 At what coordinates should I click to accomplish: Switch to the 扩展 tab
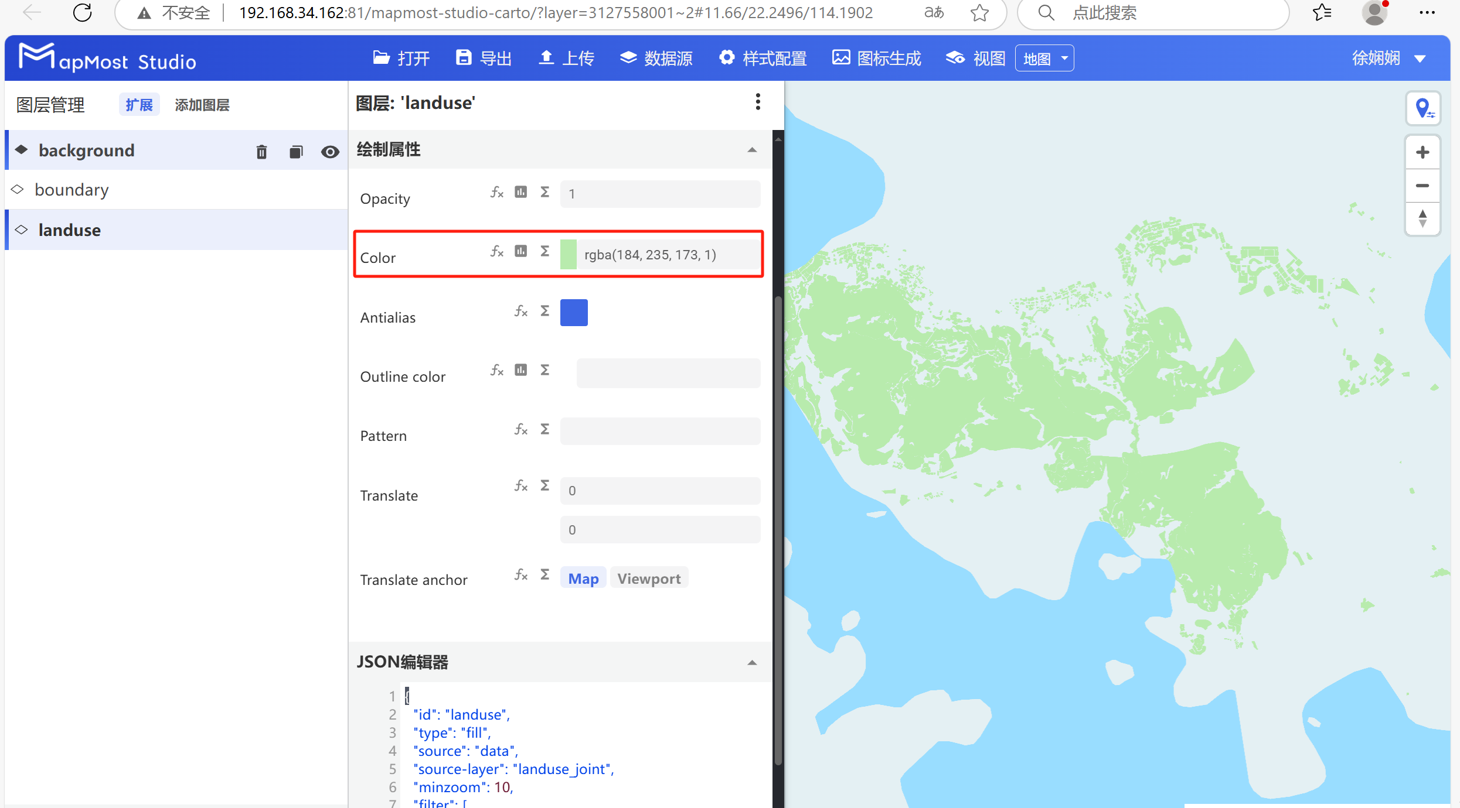click(x=139, y=104)
